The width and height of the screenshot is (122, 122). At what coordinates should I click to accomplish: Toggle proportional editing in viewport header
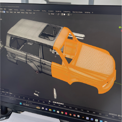coord(68,15)
